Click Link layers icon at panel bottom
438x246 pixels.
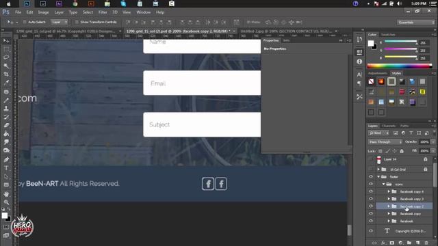pos(374,243)
